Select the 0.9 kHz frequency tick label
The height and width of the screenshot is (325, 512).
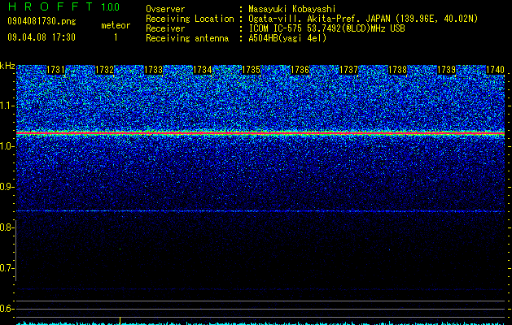(x=6, y=187)
